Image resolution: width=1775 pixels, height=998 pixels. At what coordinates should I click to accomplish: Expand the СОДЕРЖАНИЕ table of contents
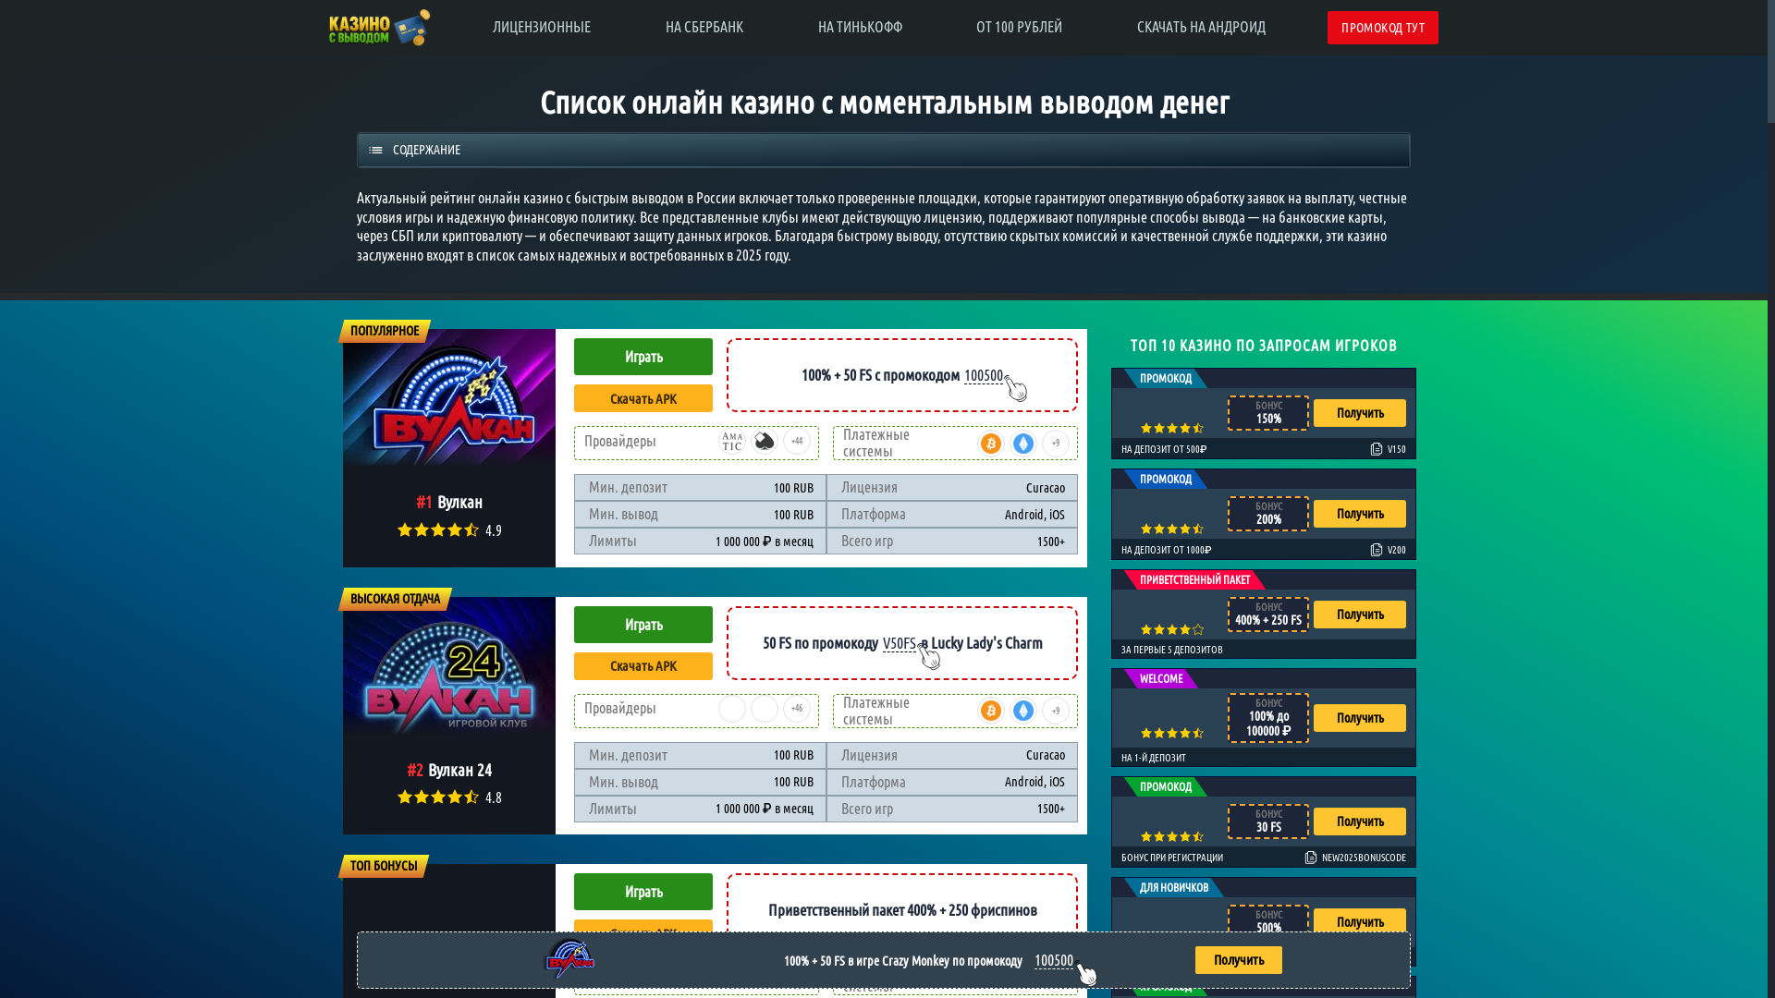tap(884, 150)
